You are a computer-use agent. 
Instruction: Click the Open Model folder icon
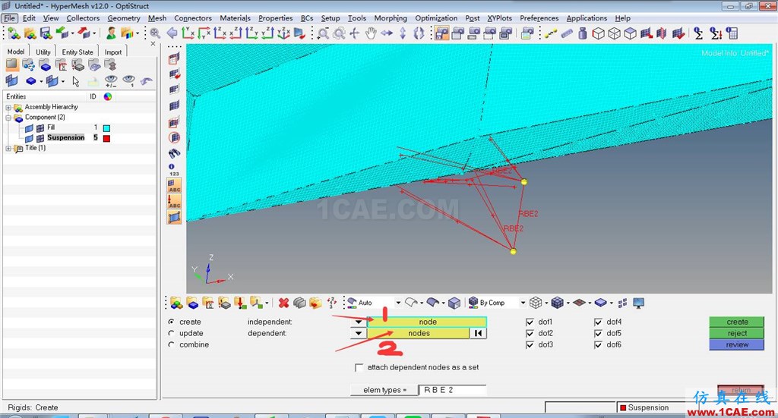click(x=30, y=33)
